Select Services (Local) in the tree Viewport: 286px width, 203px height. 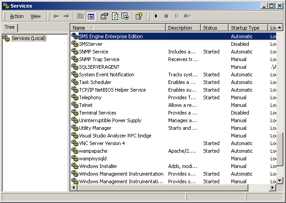coord(28,39)
